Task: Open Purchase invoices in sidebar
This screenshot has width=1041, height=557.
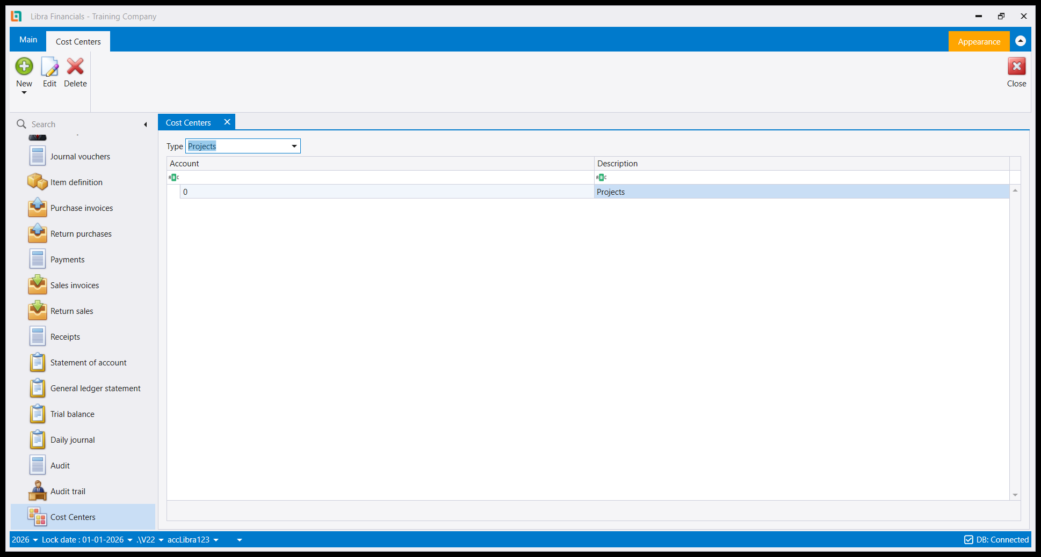Action: point(82,208)
